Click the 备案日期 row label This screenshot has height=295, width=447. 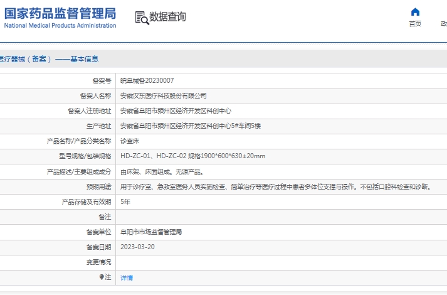click(98, 247)
